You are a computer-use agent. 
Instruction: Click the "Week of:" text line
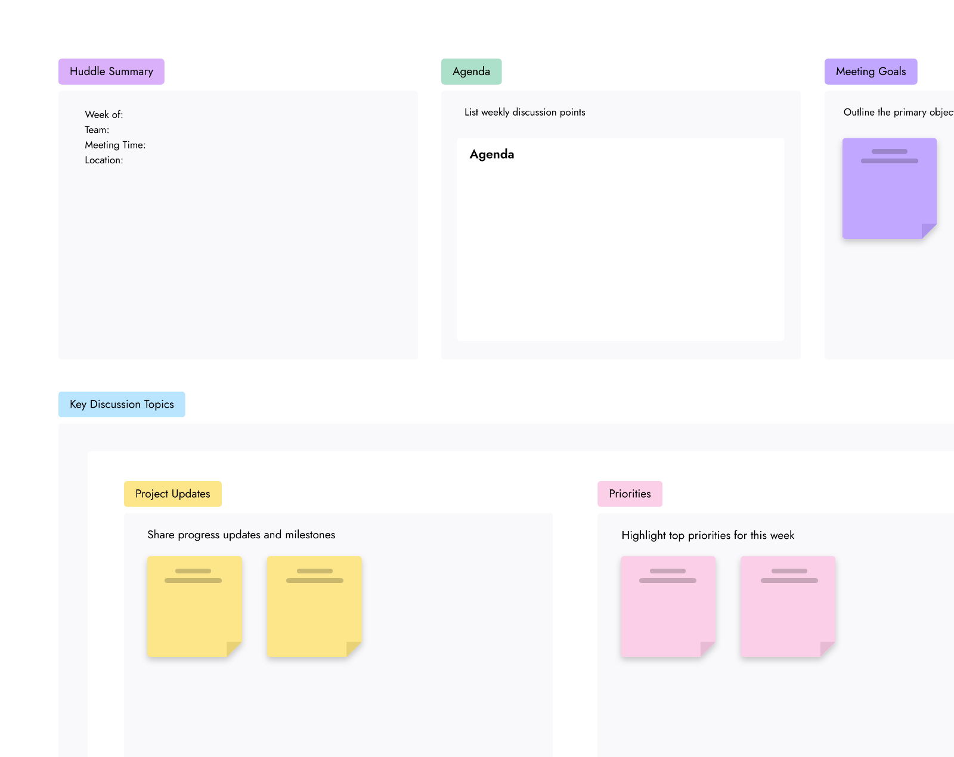click(x=104, y=114)
